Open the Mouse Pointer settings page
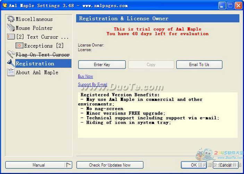The width and height of the screenshot is (244, 174). click(x=34, y=28)
